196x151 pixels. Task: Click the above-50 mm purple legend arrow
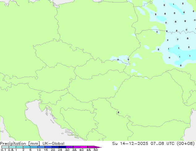coord(98,147)
